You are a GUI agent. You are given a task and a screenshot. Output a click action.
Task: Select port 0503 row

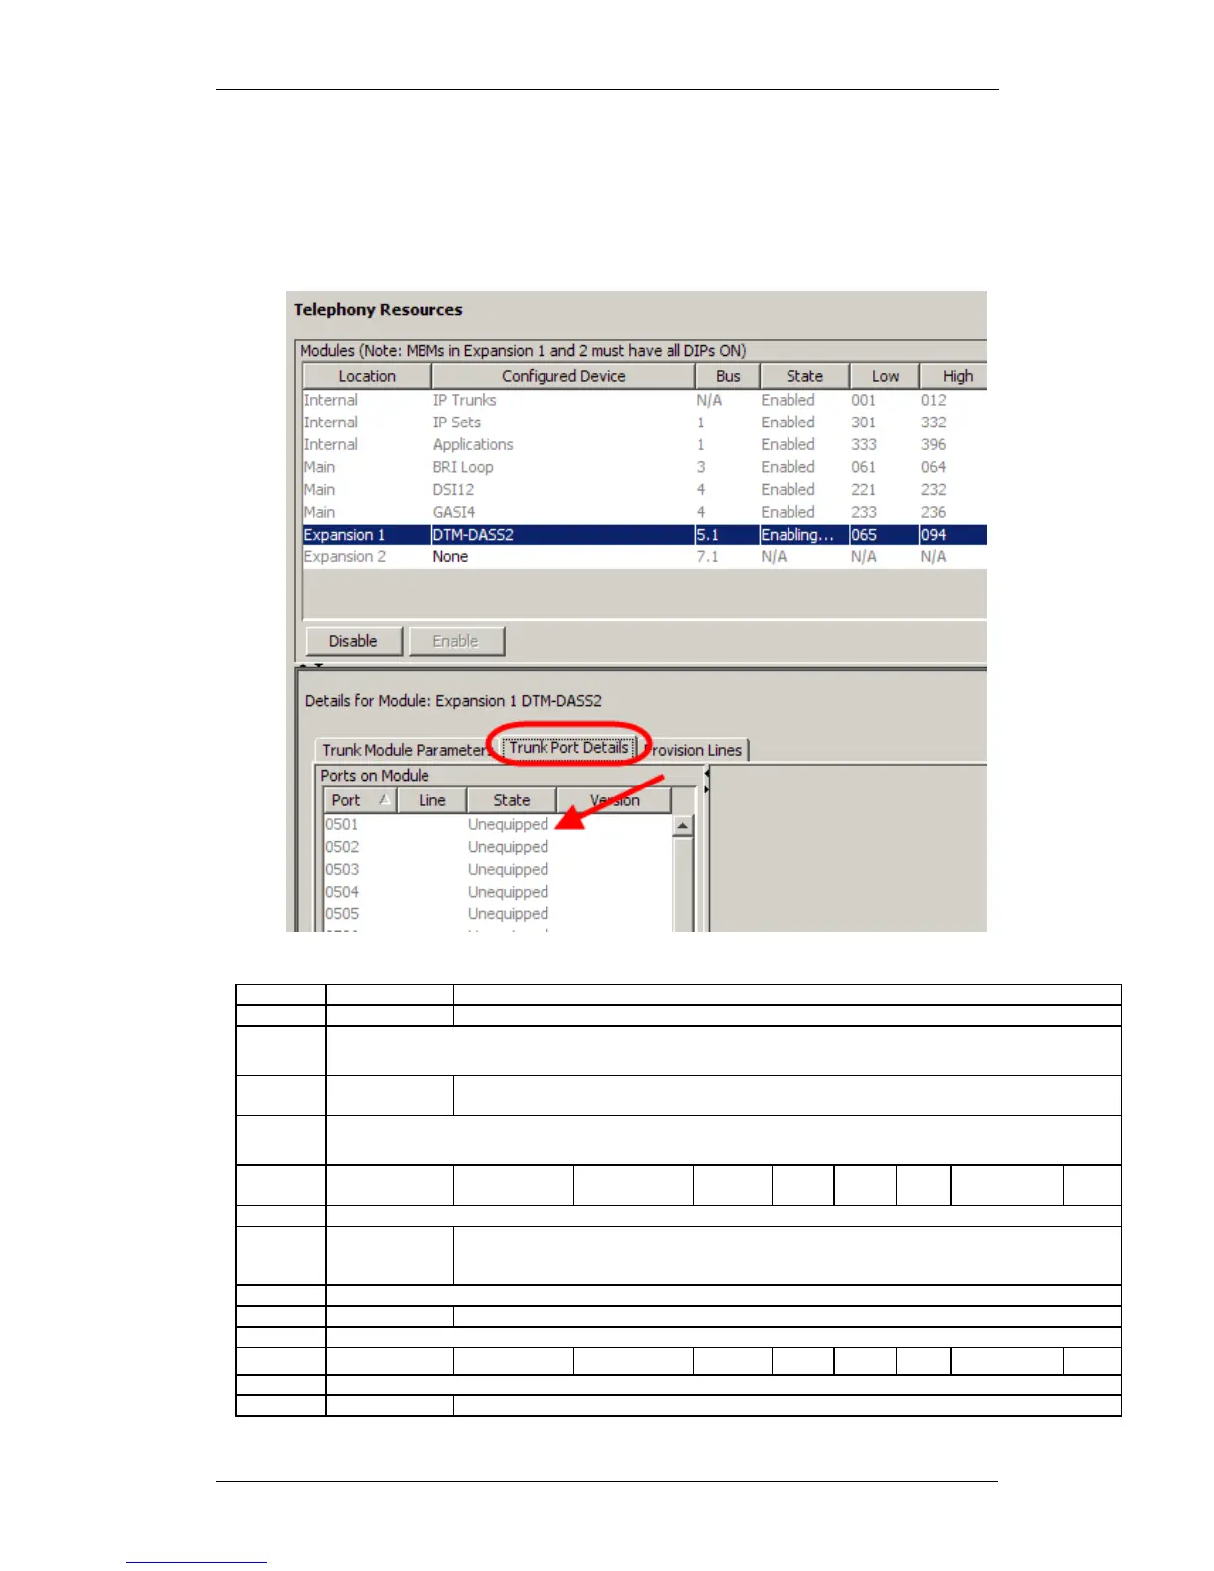[x=498, y=870]
